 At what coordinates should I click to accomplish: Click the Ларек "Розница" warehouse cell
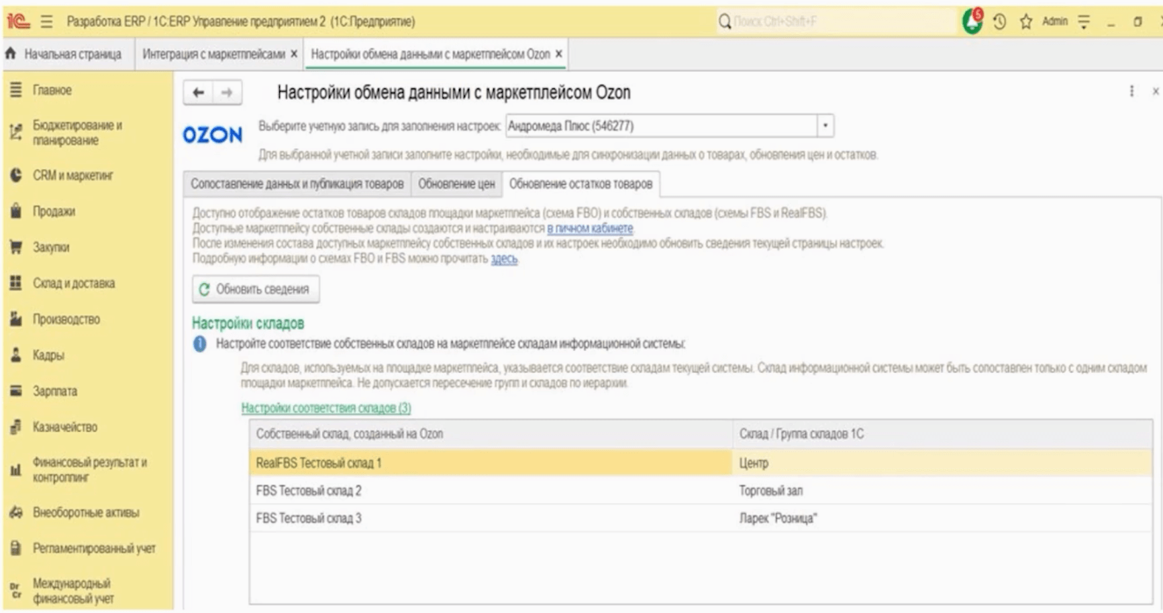coord(942,518)
